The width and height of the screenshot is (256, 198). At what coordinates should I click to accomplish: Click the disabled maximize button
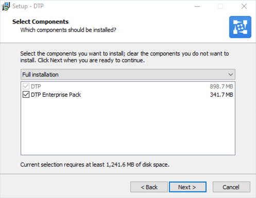[x=220, y=6]
